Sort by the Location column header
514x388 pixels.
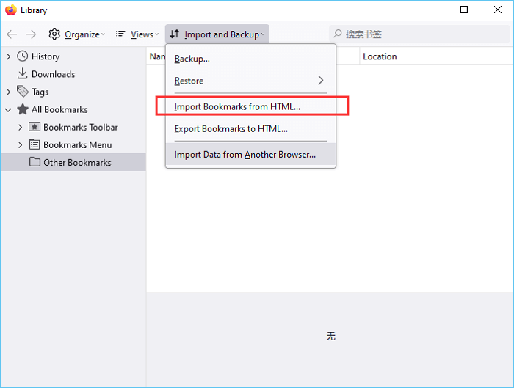[x=436, y=56]
